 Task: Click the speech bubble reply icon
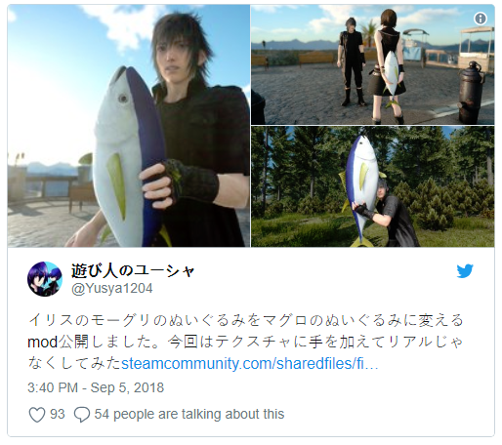tap(82, 415)
